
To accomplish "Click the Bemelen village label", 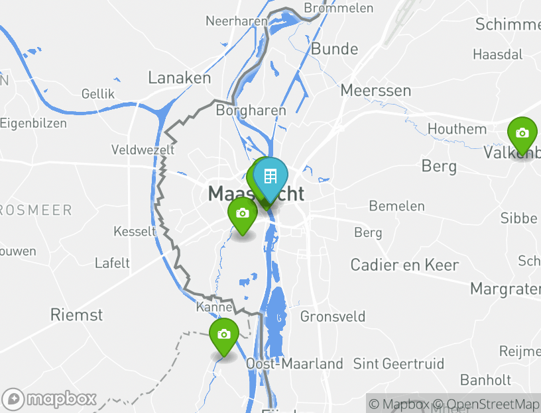I will point(396,206).
